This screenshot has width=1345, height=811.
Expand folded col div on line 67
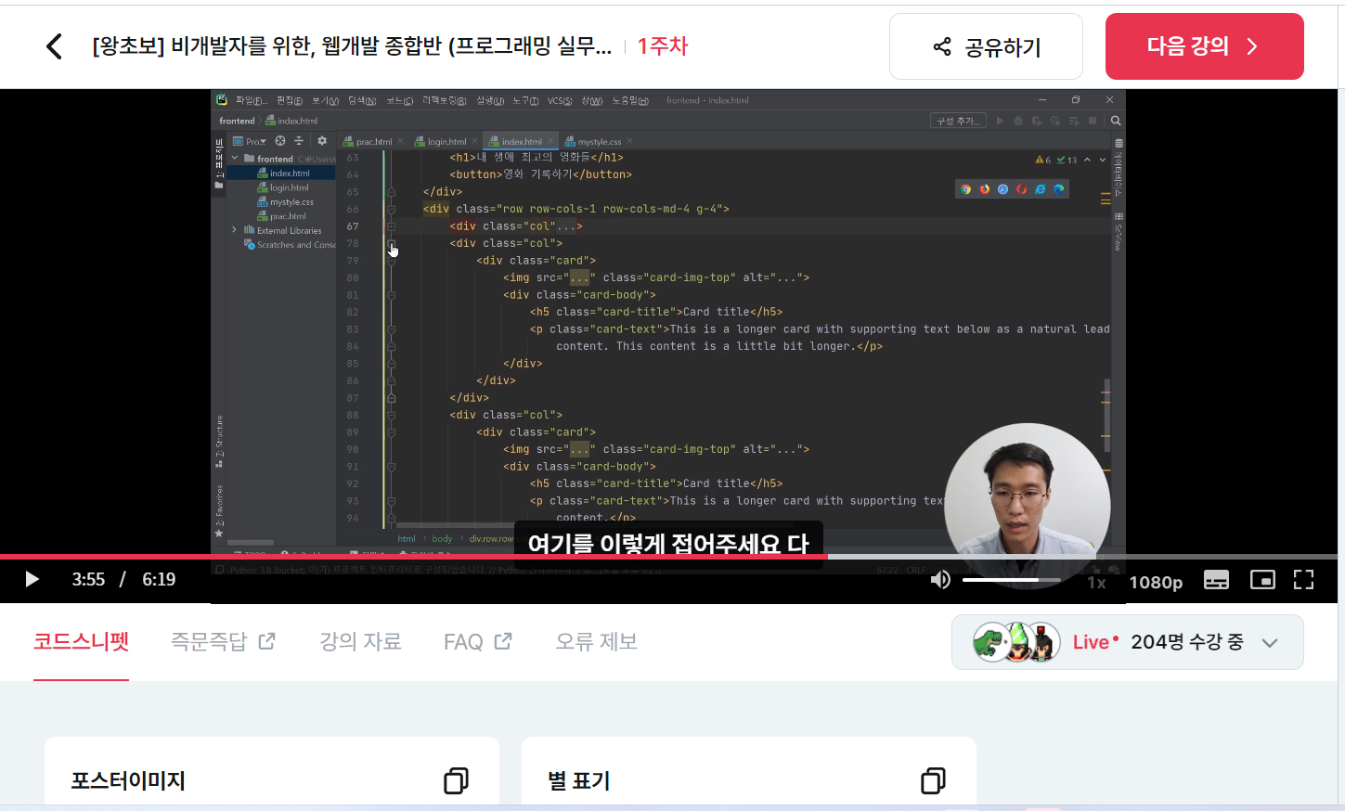point(391,226)
